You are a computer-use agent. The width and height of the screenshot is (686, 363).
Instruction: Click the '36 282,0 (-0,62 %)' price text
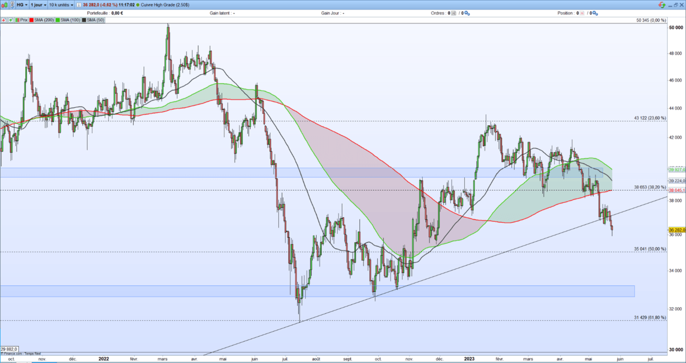click(100, 5)
